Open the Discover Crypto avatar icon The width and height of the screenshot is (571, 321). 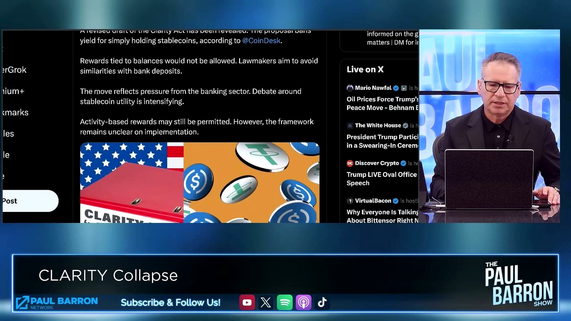[350, 163]
